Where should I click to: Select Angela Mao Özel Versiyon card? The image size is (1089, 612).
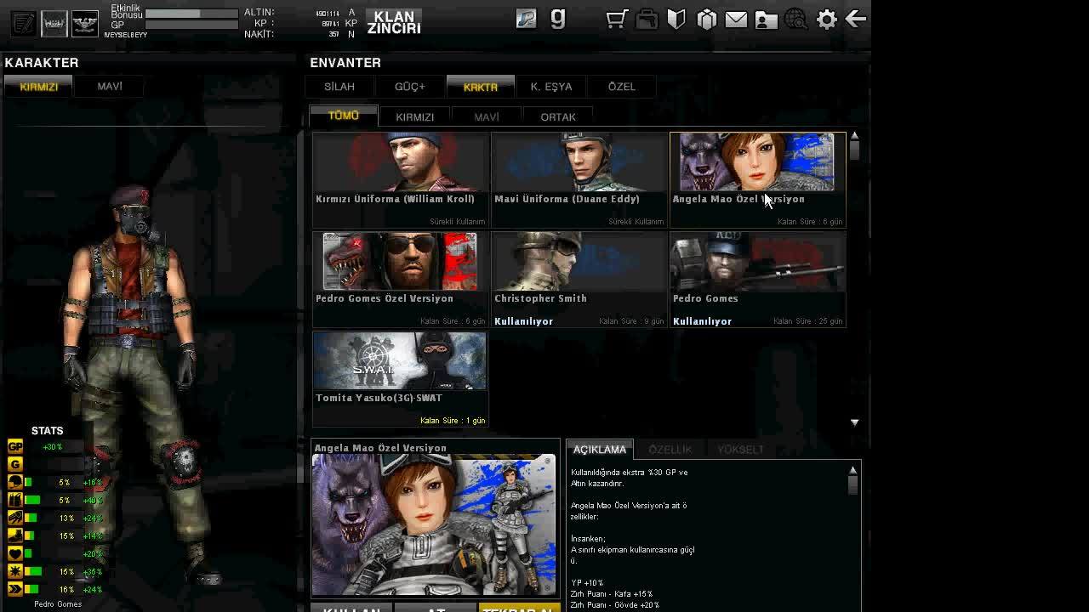[757, 179]
